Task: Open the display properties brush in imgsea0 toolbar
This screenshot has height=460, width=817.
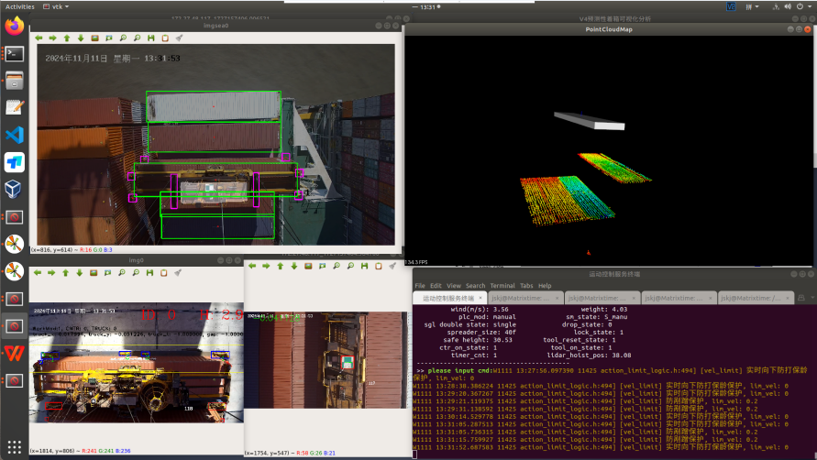Action: point(179,38)
